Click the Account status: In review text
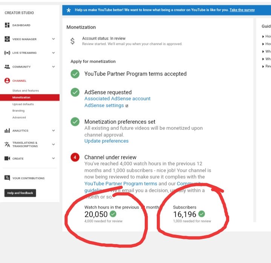The width and height of the screenshot is (271, 263). (x=104, y=38)
